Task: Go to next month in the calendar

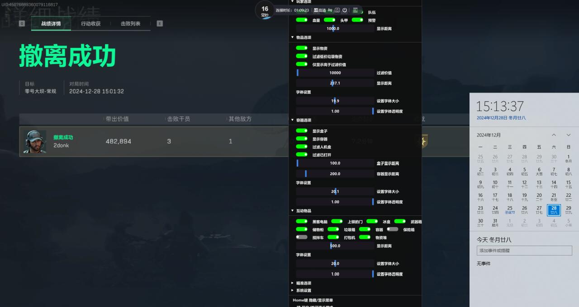Action: pyautogui.click(x=569, y=135)
